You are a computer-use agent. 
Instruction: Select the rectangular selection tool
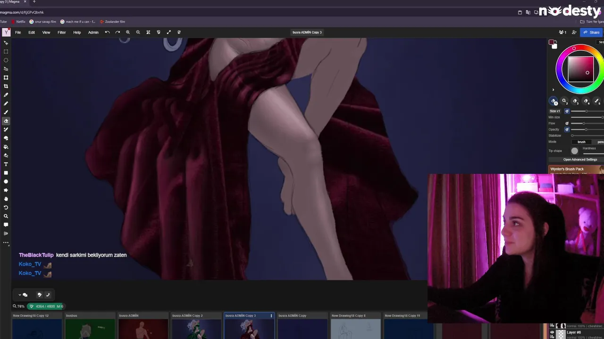[6, 51]
